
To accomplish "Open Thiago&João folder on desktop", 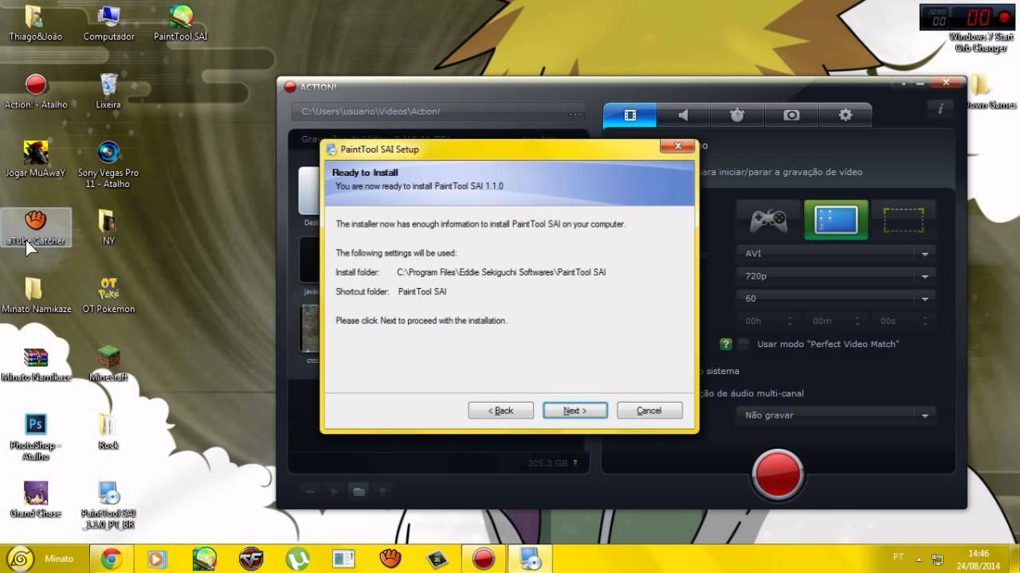I will 35,24.
